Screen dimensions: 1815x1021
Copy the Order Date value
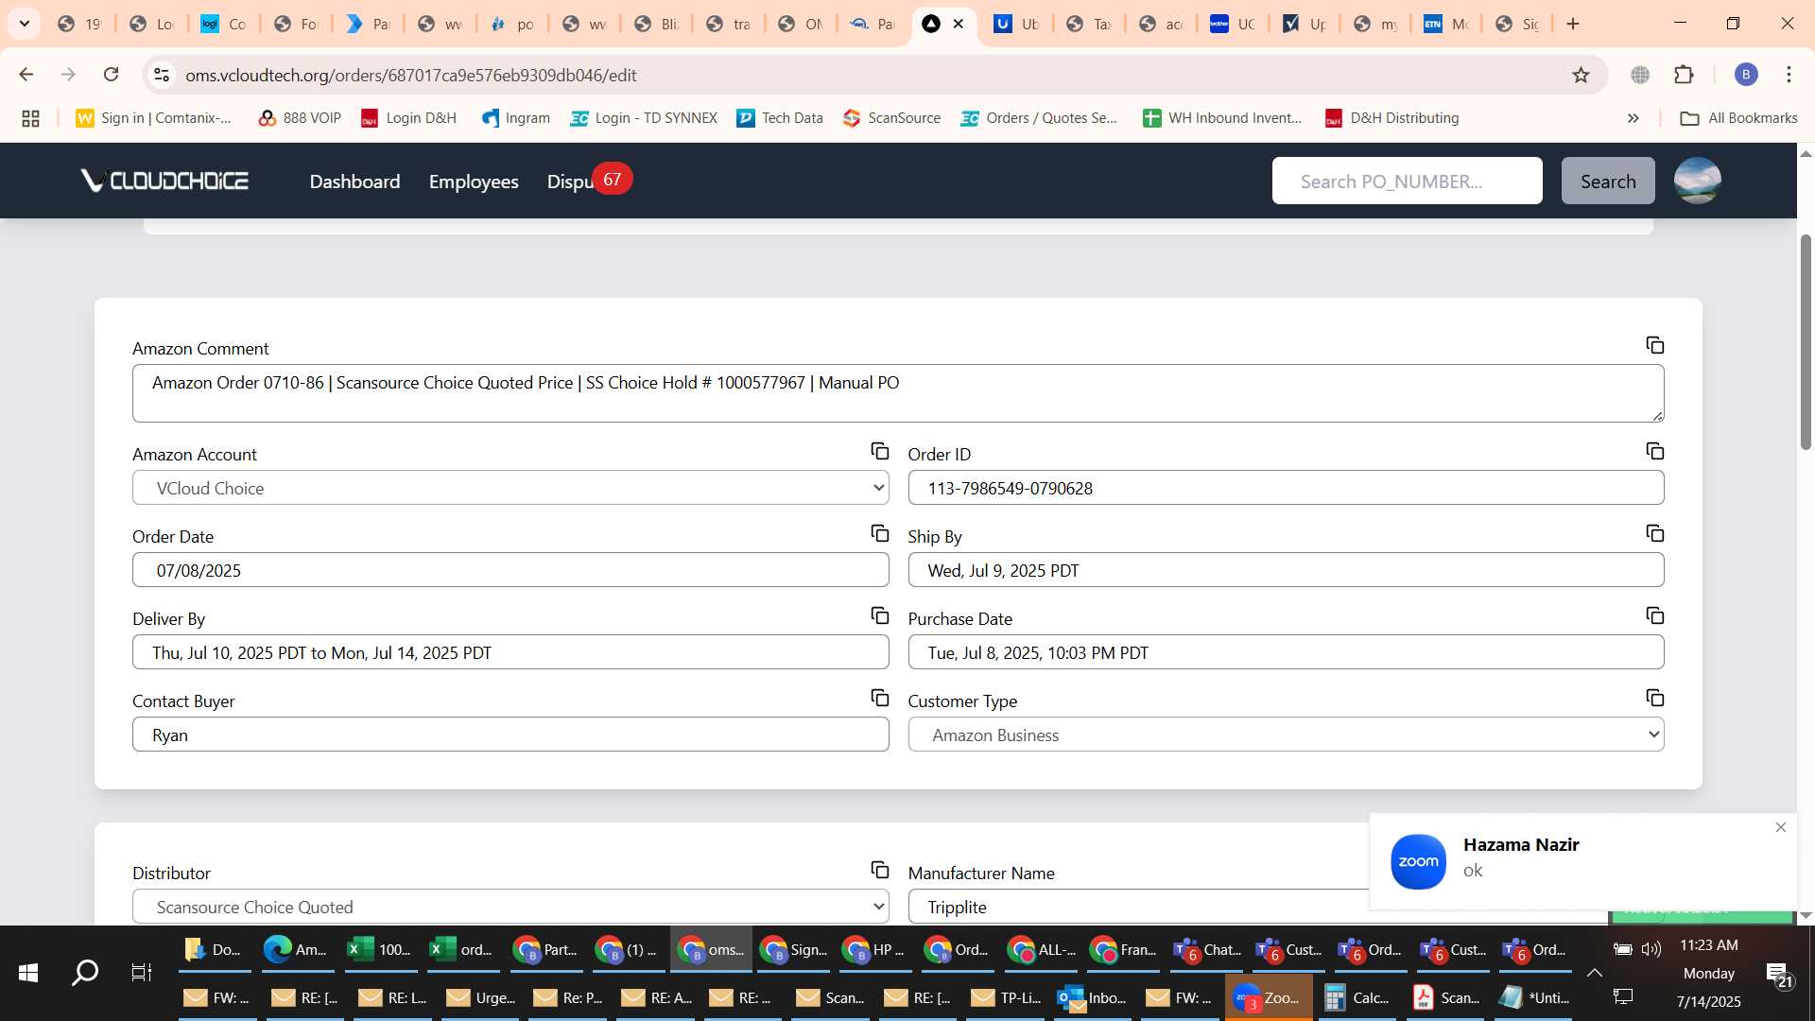[879, 533]
